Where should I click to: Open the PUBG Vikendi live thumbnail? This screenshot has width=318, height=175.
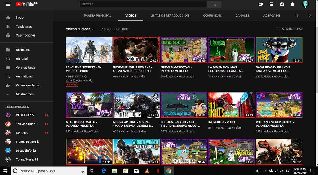pos(89,50)
